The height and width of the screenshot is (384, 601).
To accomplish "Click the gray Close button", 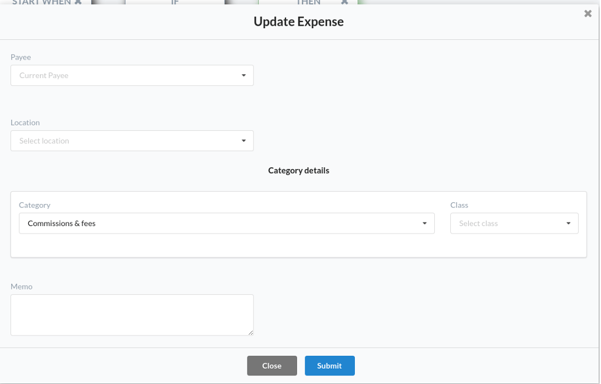I will click(272, 366).
